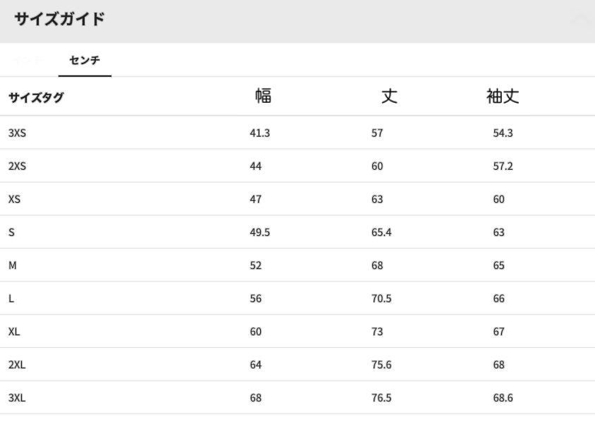The height and width of the screenshot is (424, 595).
Task: Select the 袖丈 column header
Action: pyautogui.click(x=503, y=96)
